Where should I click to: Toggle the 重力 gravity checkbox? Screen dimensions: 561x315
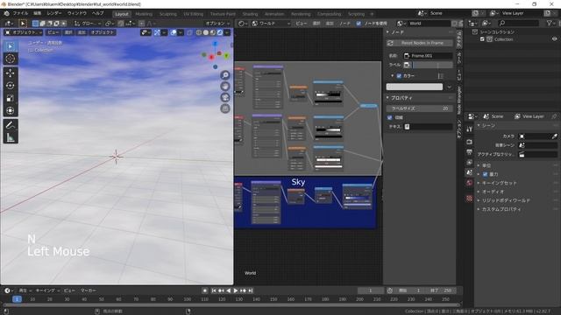[x=485, y=174]
